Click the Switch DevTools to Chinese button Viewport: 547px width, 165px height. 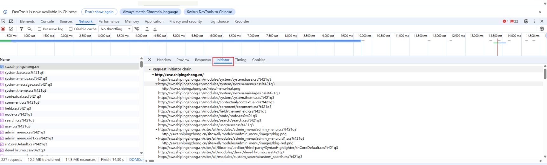coord(209,12)
